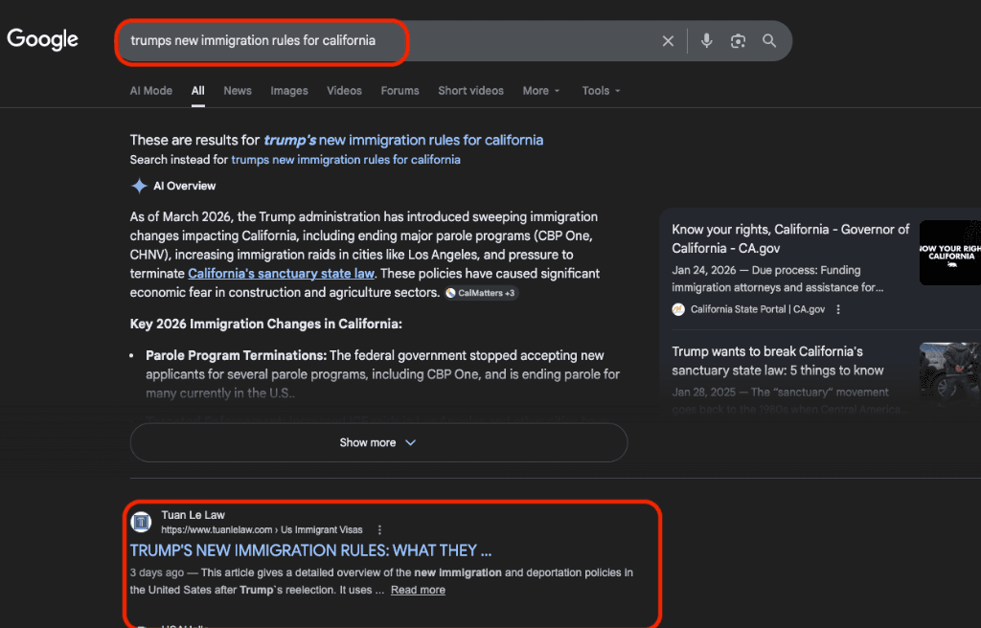The image size is (981, 628).
Task: Open California's sanctuary state law link
Action: tap(281, 274)
